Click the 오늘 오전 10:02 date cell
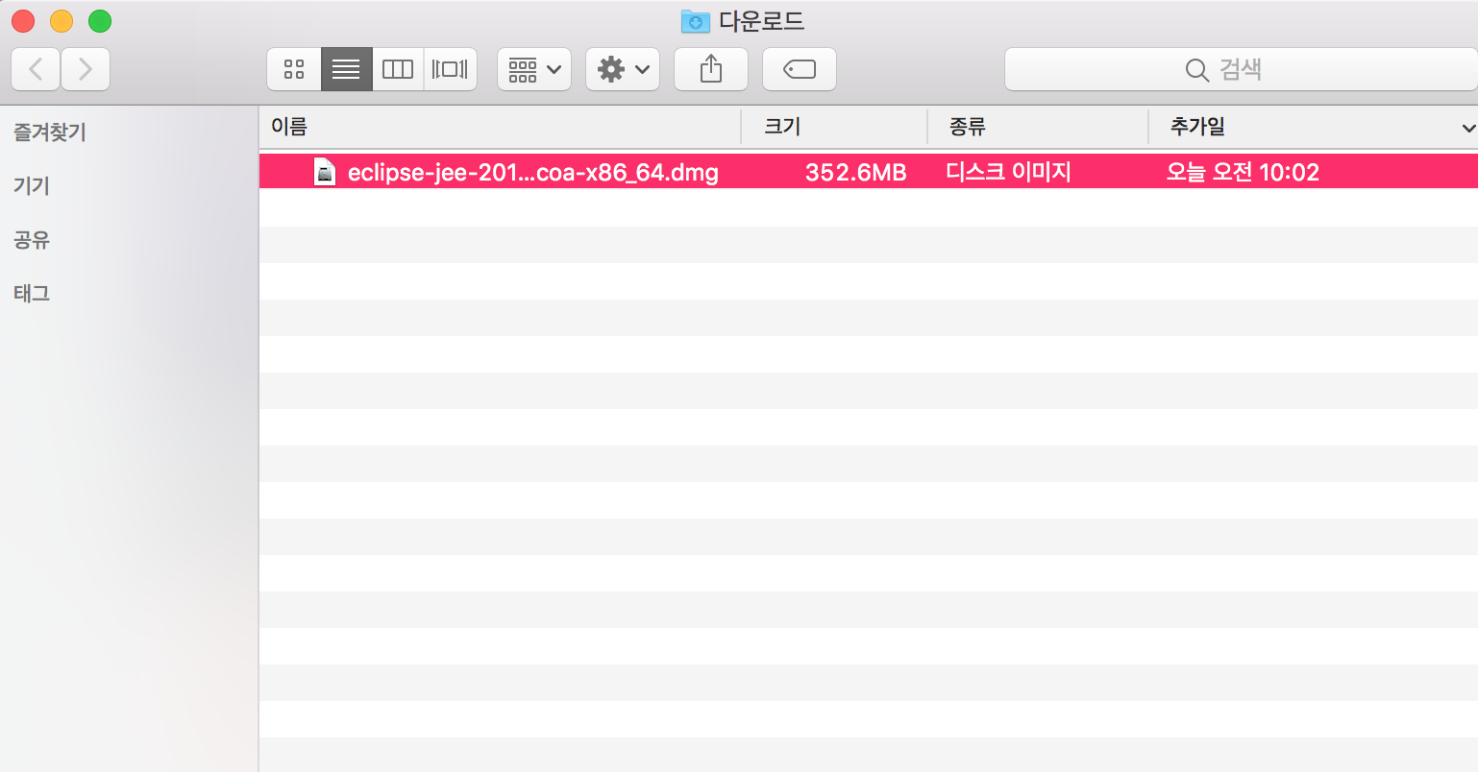This screenshot has width=1478, height=772. [x=1243, y=172]
